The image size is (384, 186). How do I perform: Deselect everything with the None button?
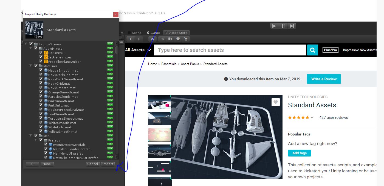point(47,164)
